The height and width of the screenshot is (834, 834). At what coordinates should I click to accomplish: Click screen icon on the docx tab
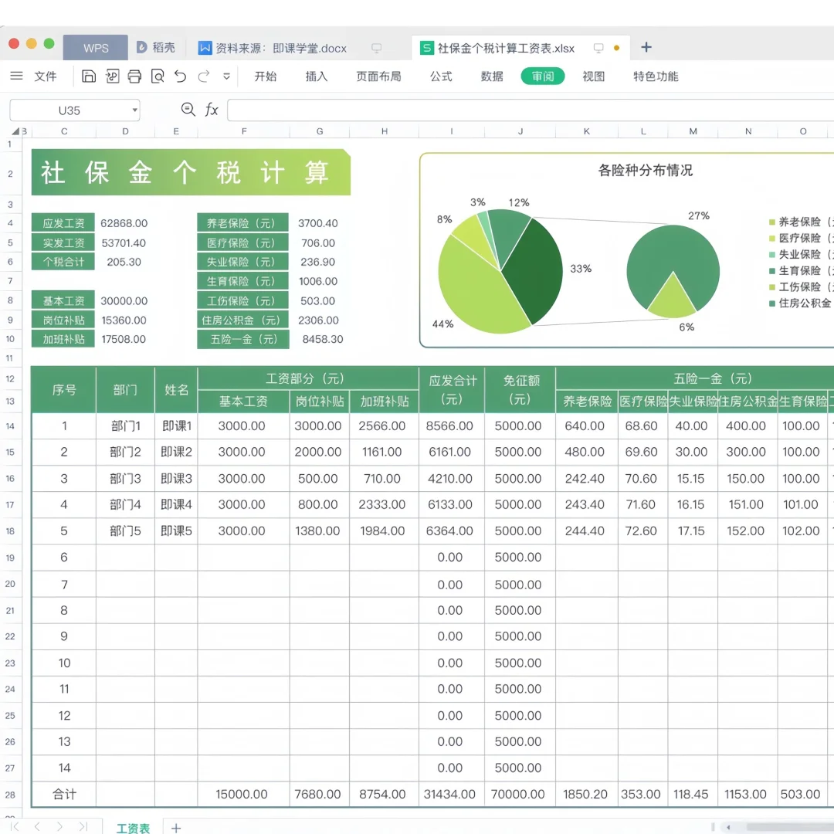[377, 49]
